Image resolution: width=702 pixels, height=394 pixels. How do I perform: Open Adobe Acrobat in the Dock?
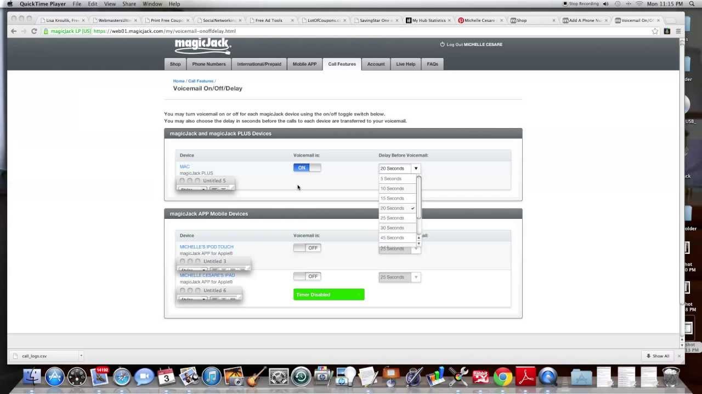tap(525, 377)
